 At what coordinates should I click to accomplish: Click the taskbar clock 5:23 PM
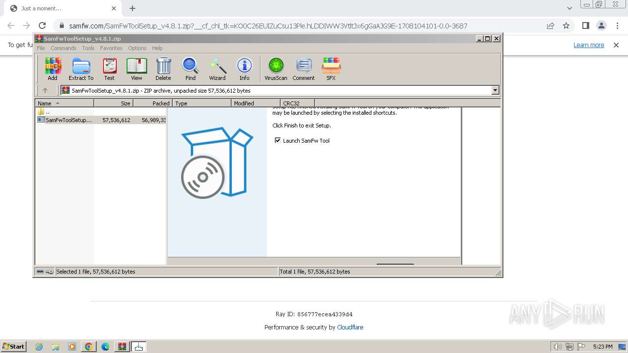[x=602, y=347]
